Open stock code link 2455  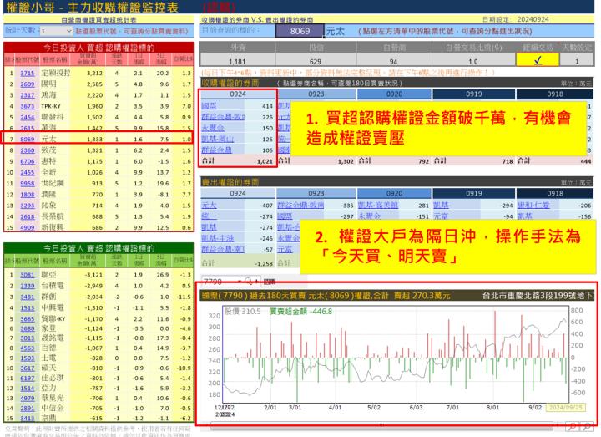(28, 173)
